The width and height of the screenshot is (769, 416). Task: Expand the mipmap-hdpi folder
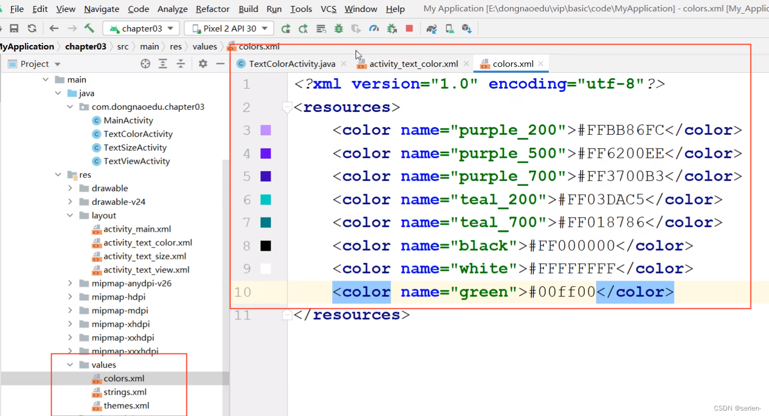tap(70, 297)
